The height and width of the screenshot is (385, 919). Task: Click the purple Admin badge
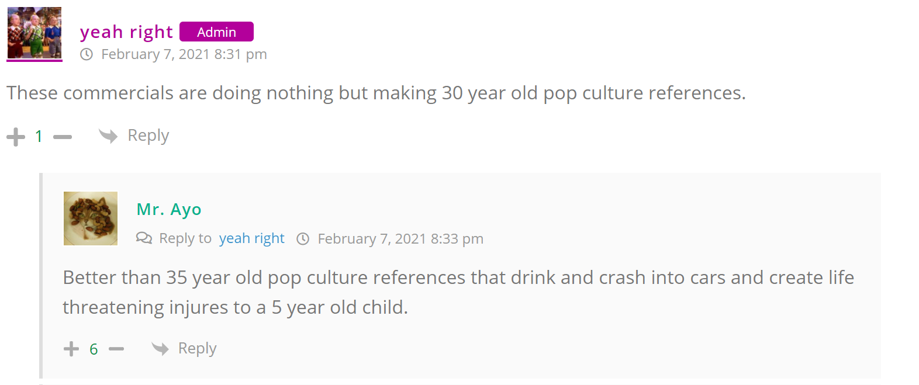pos(216,32)
